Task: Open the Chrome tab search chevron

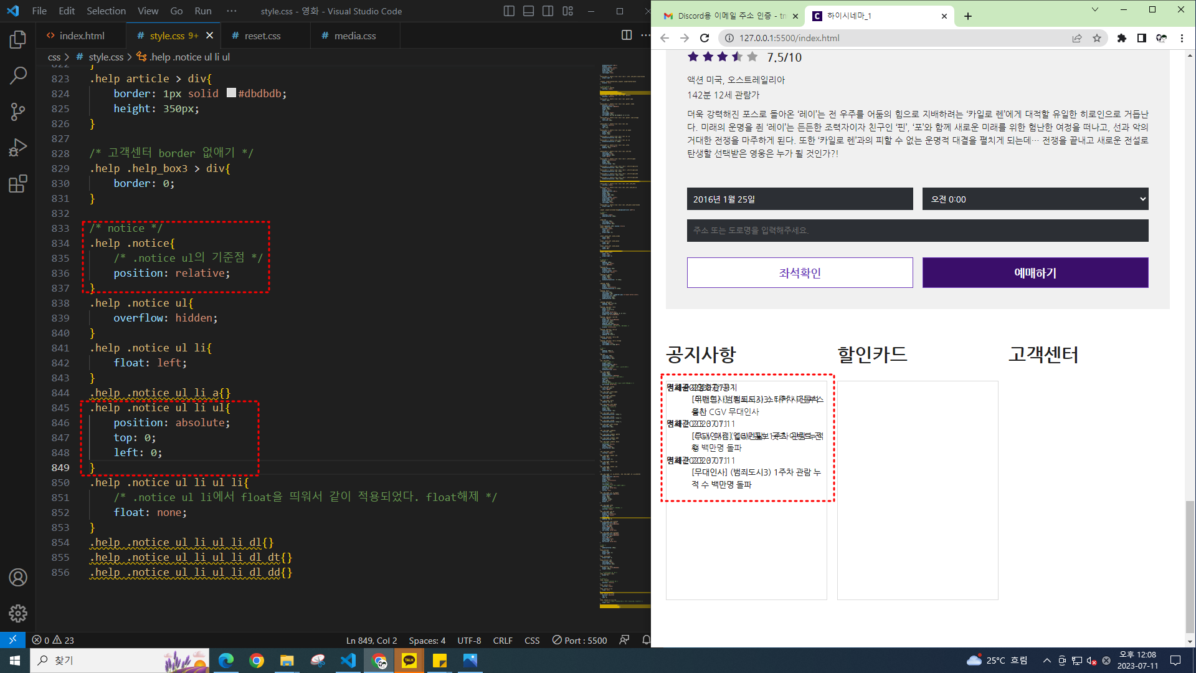Action: (x=1094, y=10)
